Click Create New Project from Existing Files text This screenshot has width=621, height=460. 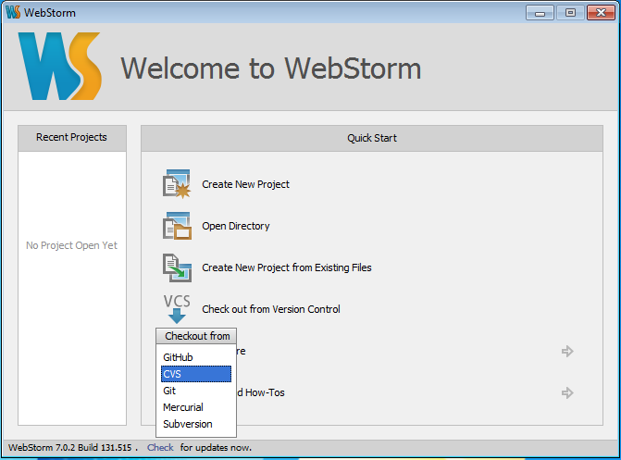click(287, 267)
